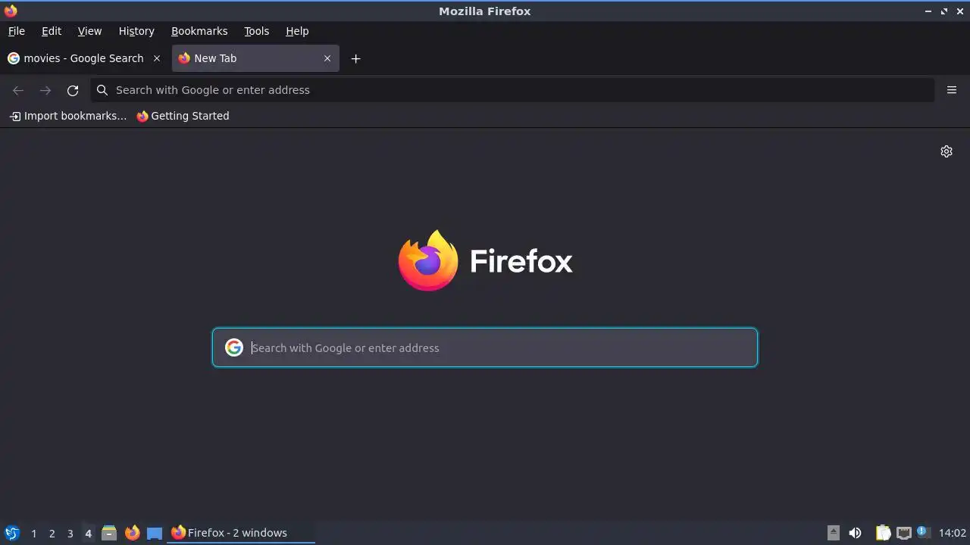The width and height of the screenshot is (970, 545).
Task: Click the Firefox icon in the title bar
Action: 11,11
